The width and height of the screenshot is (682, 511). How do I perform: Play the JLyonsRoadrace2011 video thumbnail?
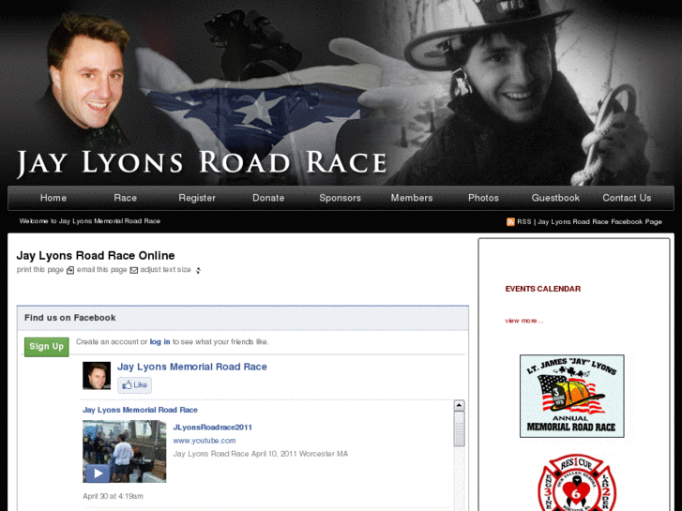pos(125,451)
